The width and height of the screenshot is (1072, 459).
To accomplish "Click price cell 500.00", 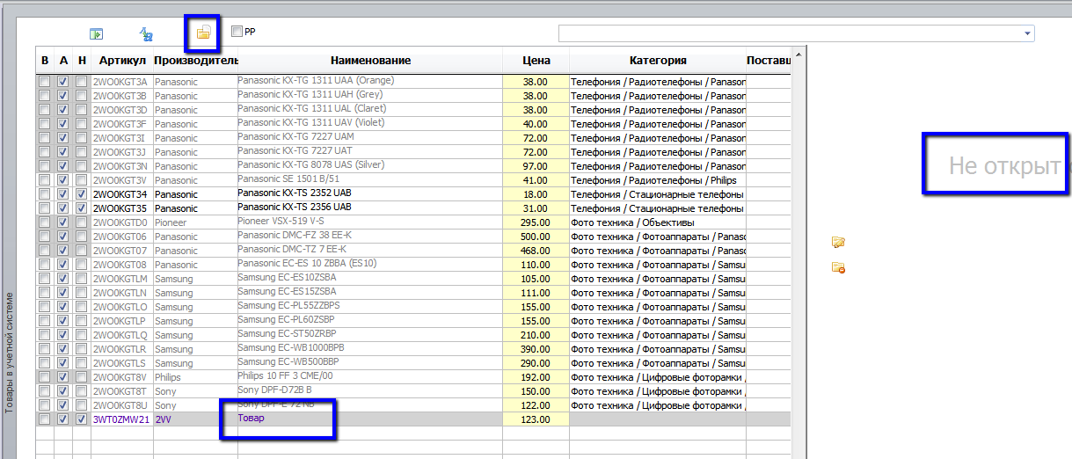I will pos(536,237).
